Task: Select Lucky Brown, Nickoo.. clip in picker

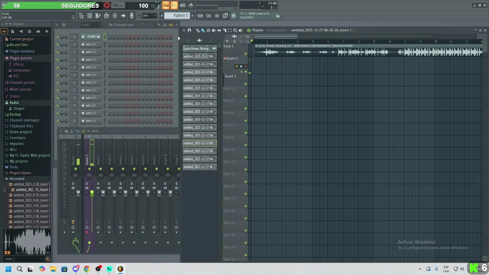Action: (200, 49)
